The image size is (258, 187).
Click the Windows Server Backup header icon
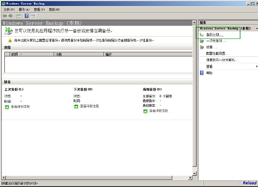(8, 31)
